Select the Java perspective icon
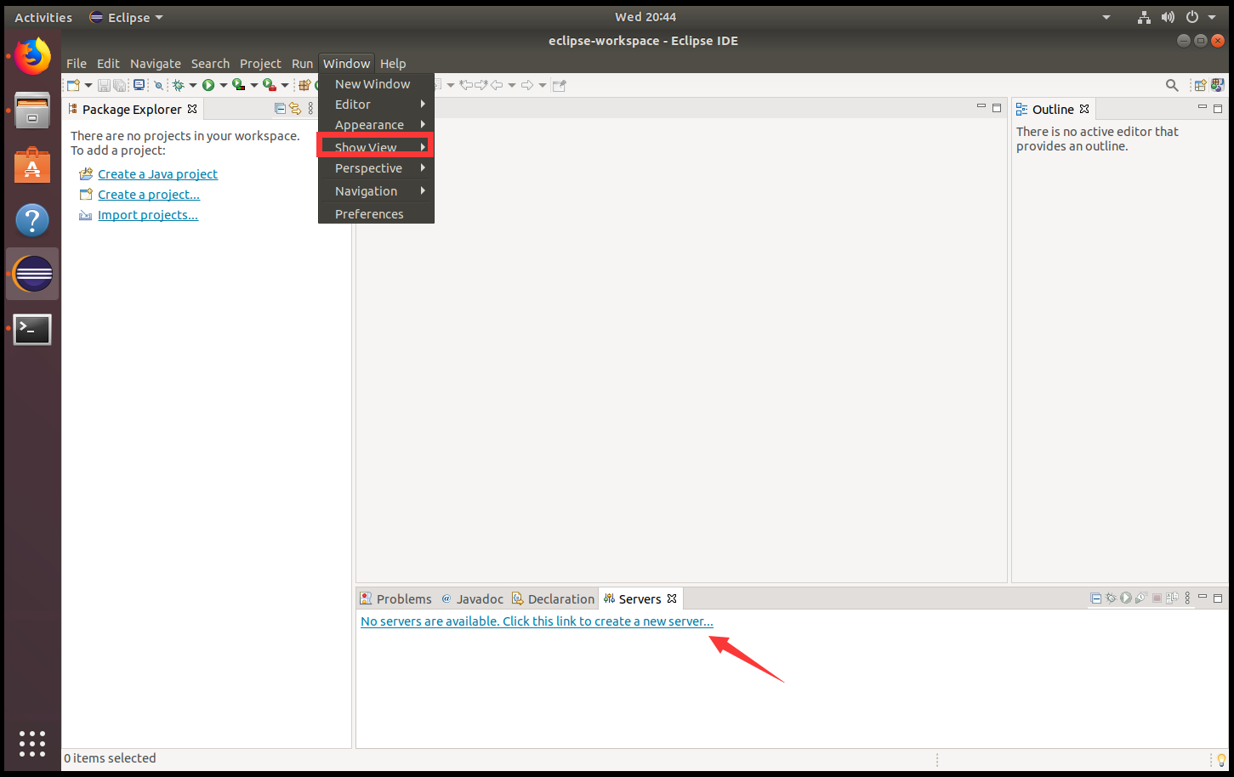1234x777 pixels. click(1218, 85)
